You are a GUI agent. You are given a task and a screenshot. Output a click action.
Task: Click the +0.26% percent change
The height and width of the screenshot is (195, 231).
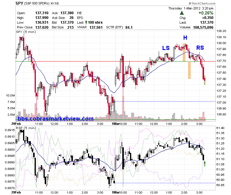tap(206, 13)
